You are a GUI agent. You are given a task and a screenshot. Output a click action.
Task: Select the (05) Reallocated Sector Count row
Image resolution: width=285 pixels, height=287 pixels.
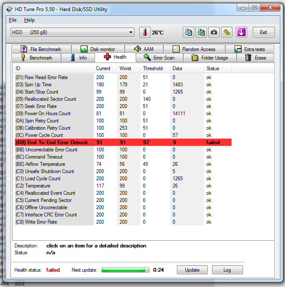pyautogui.click(x=123, y=99)
